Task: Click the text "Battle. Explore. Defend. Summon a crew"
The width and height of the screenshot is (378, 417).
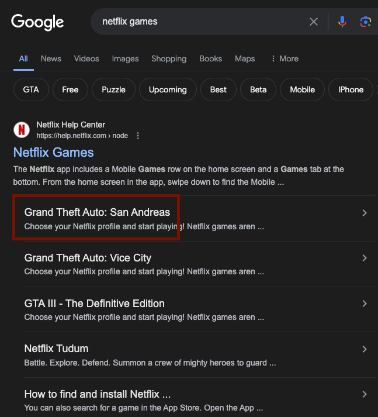Action: pyautogui.click(x=150, y=363)
